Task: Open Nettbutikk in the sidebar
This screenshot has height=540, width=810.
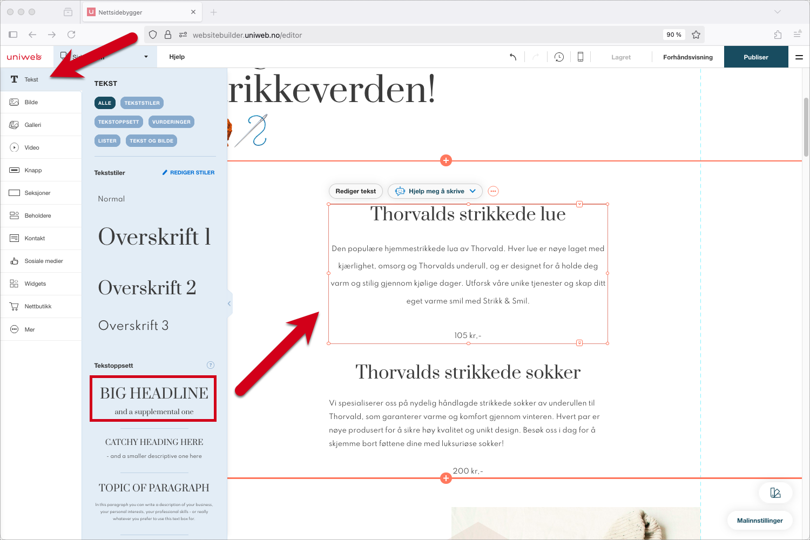Action: coord(40,306)
